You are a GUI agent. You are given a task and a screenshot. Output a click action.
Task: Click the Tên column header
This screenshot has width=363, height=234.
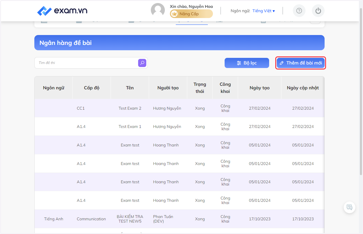pyautogui.click(x=130, y=88)
